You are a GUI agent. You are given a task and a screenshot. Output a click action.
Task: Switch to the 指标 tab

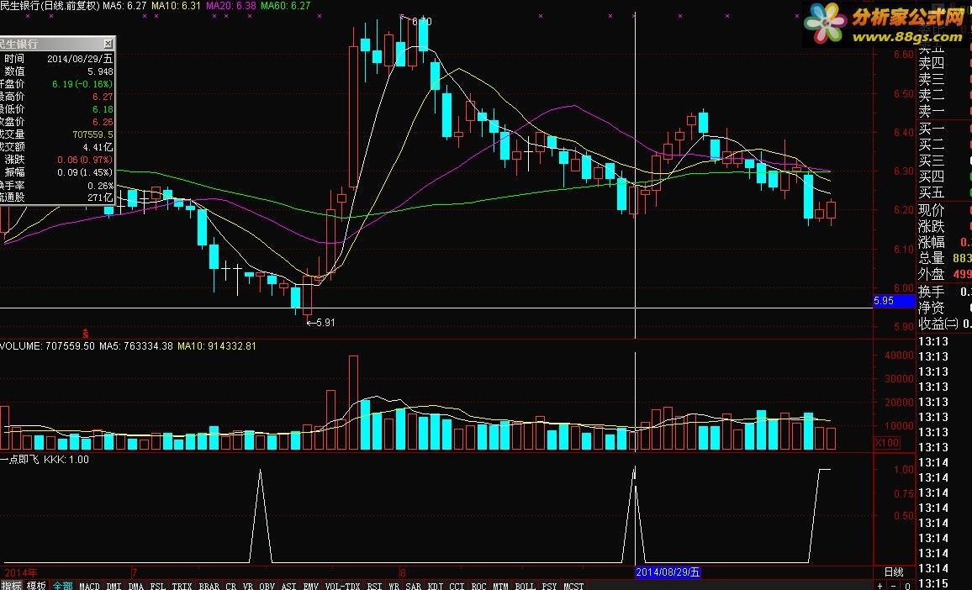pos(11,586)
